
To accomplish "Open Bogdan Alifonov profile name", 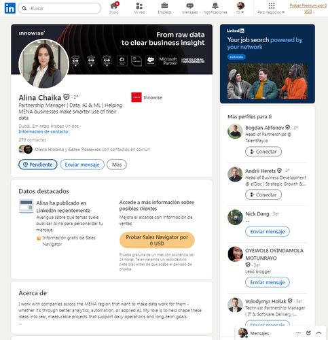I will tap(264, 128).
